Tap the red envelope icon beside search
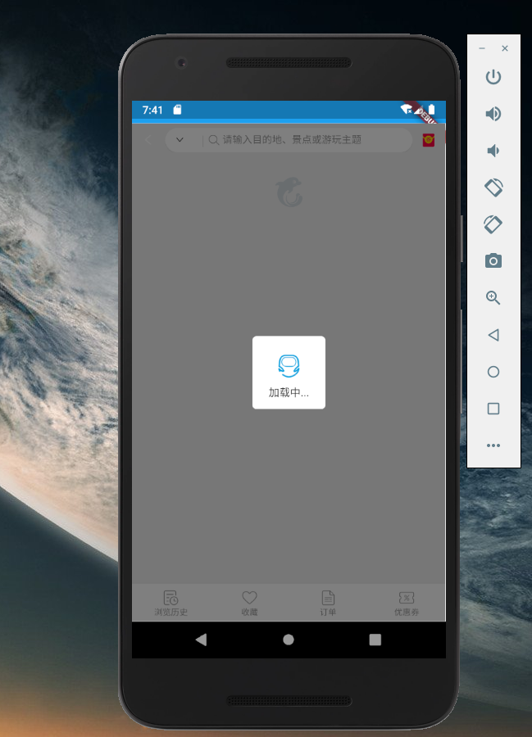The image size is (532, 737). (428, 140)
